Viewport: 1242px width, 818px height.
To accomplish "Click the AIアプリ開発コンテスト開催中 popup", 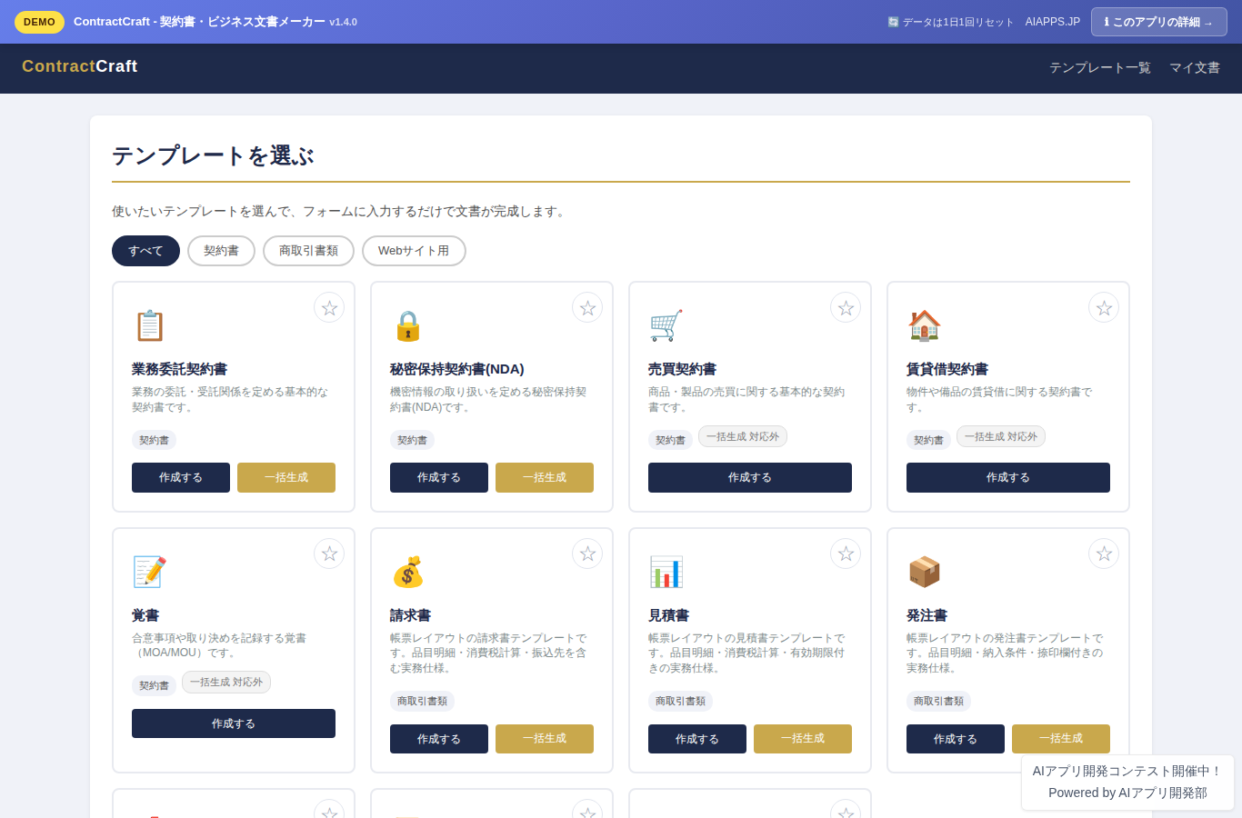I will pos(1127,782).
